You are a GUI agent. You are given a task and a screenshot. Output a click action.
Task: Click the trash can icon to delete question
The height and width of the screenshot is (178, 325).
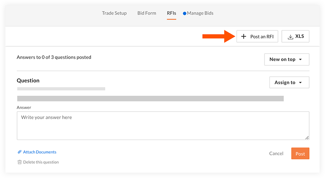19,162
